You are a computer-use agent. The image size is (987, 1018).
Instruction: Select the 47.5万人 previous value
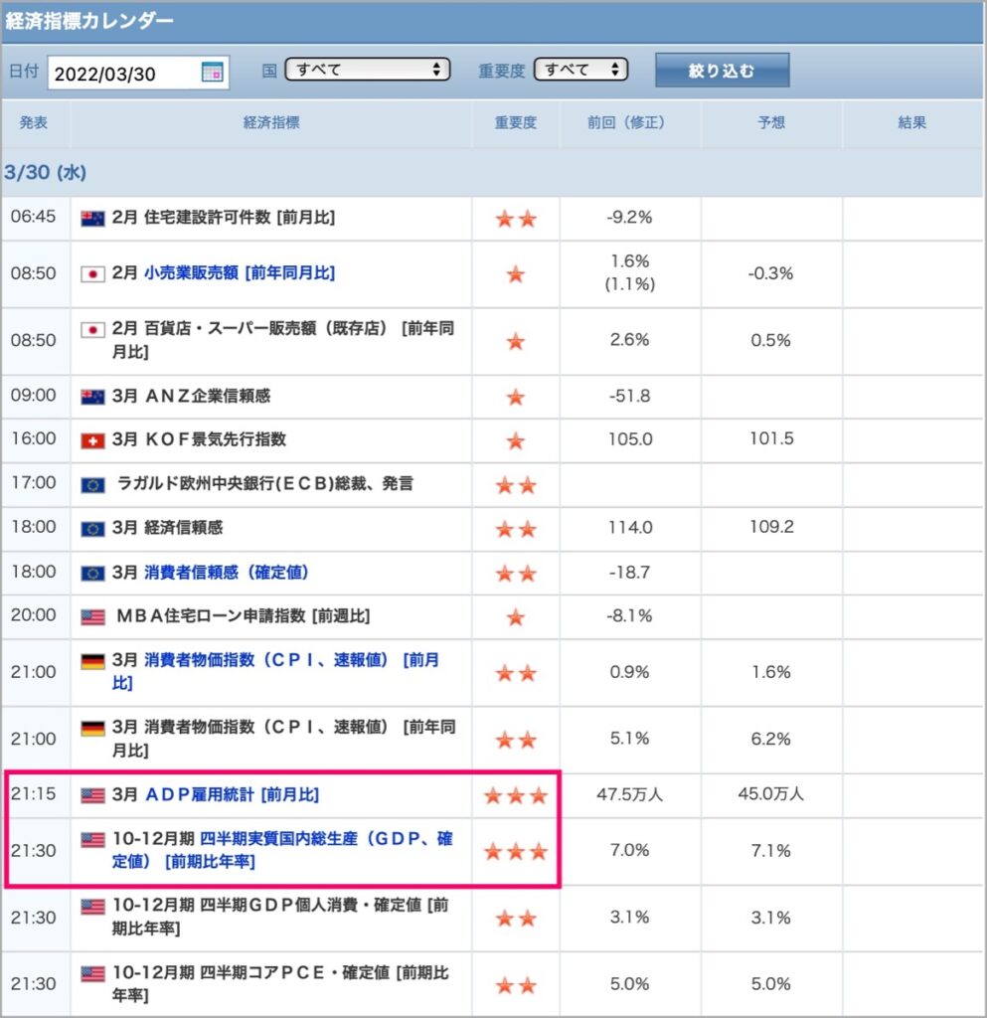pos(630,794)
